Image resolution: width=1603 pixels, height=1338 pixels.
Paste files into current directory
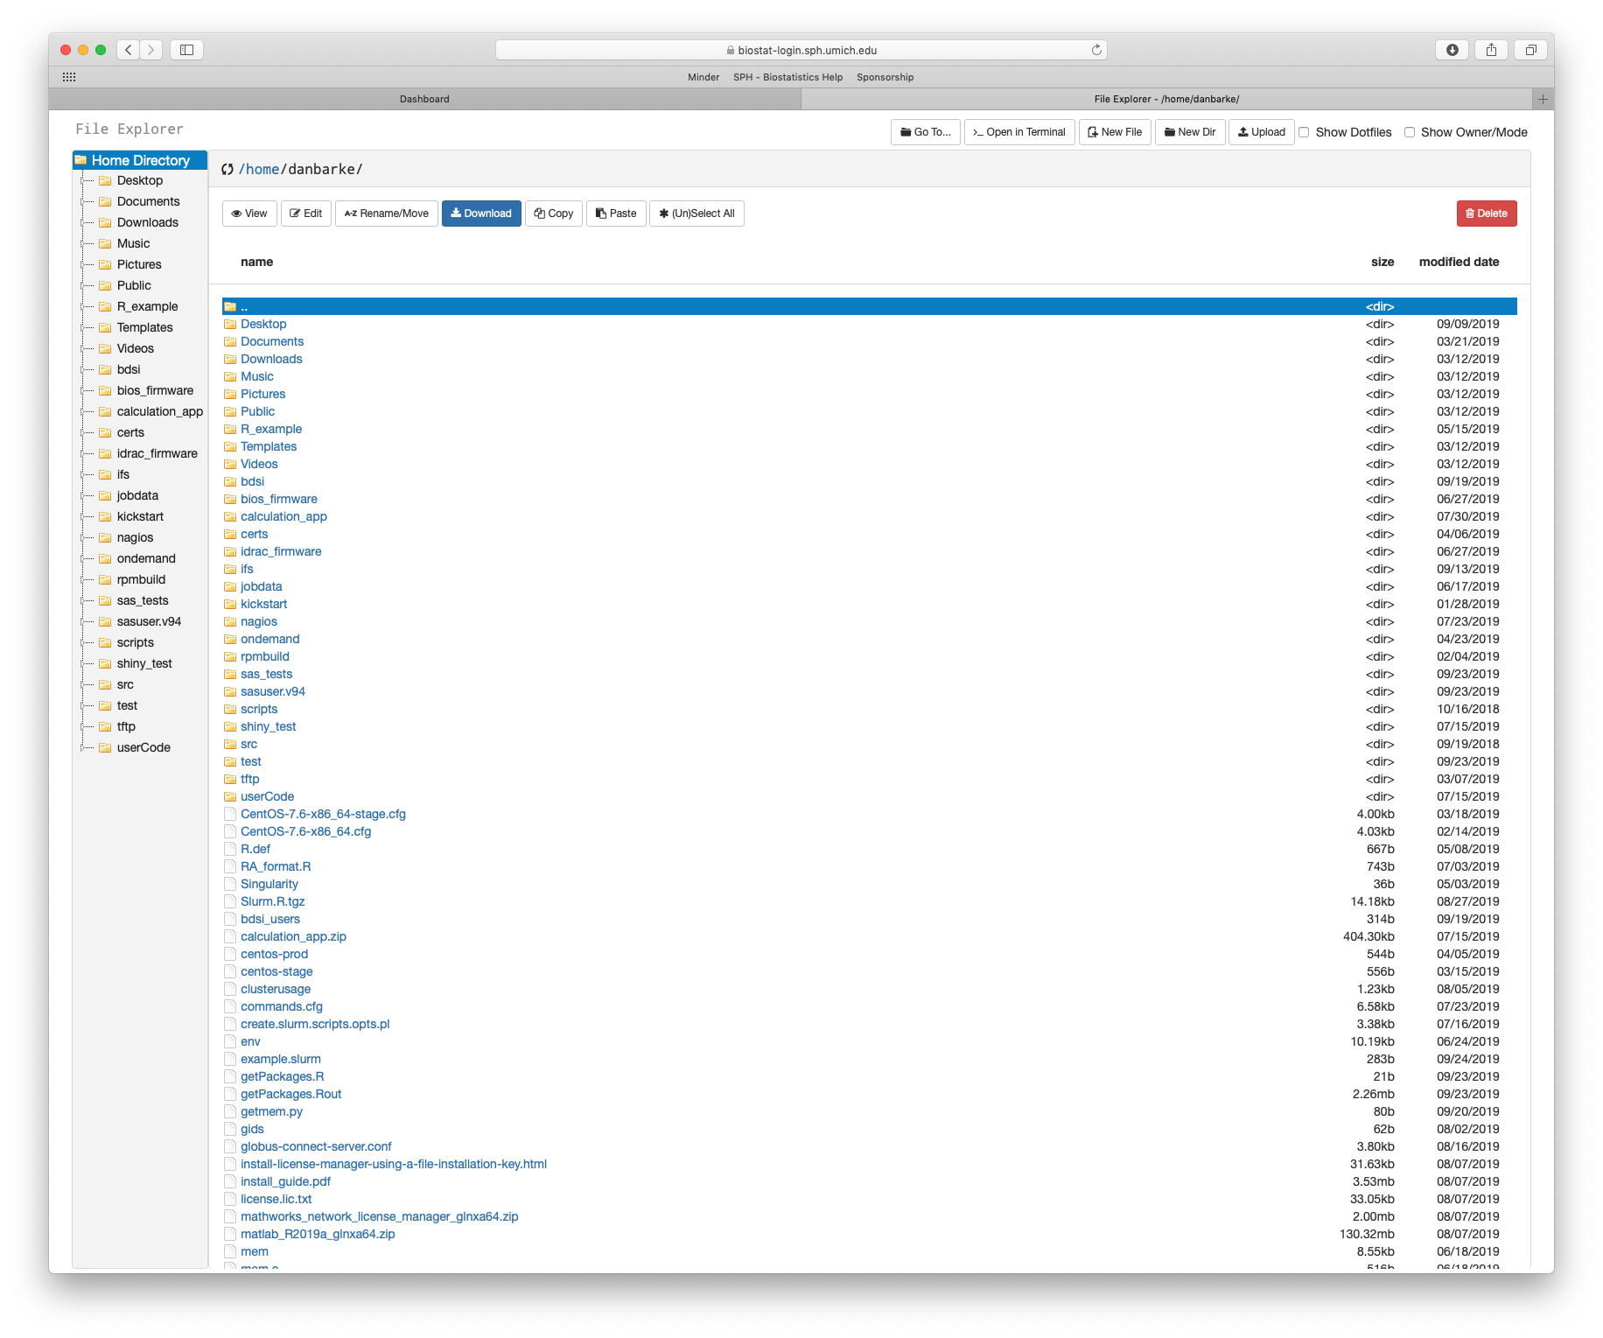(x=616, y=213)
